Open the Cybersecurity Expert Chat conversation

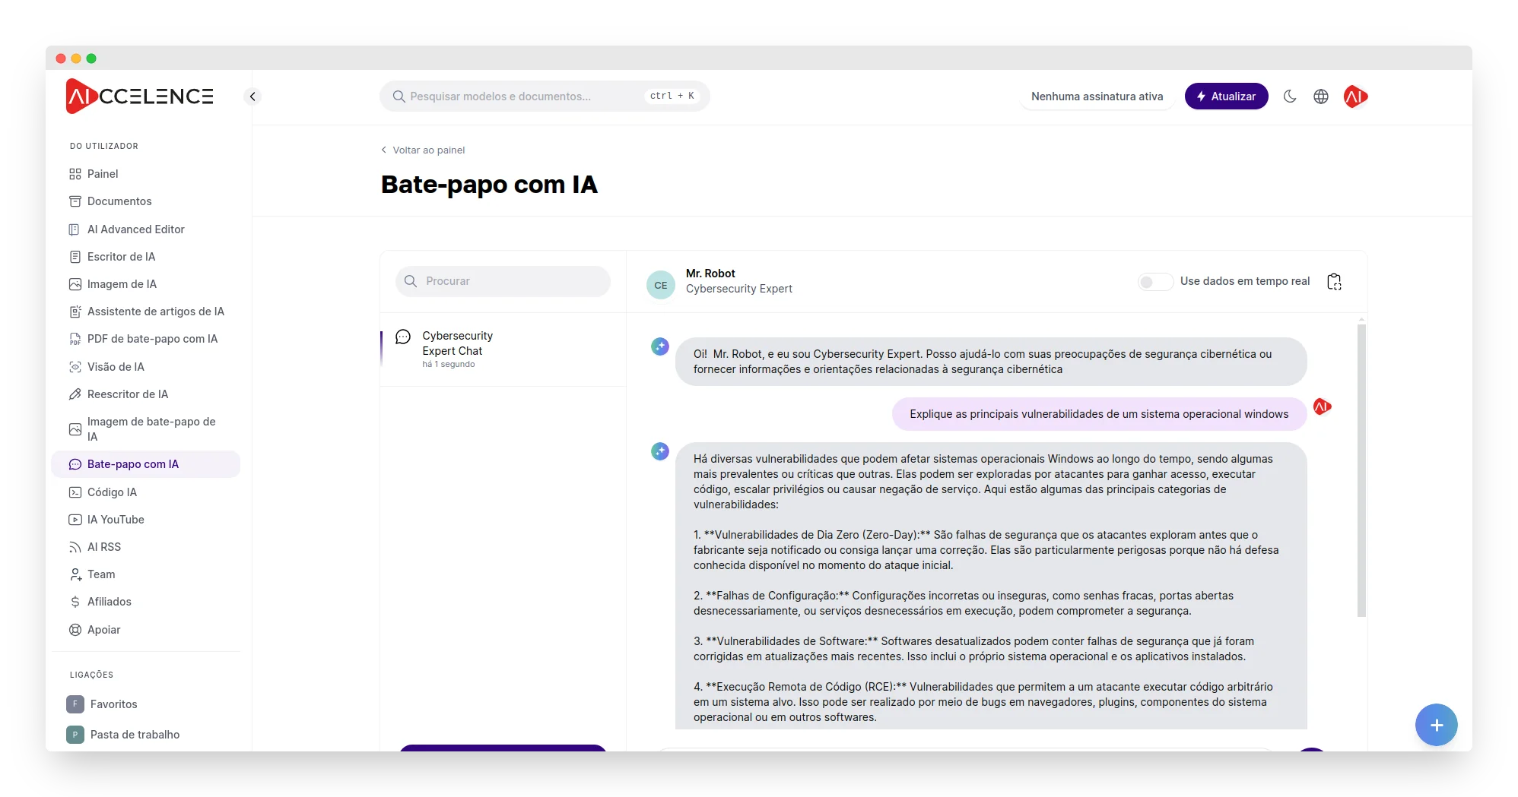tap(457, 343)
